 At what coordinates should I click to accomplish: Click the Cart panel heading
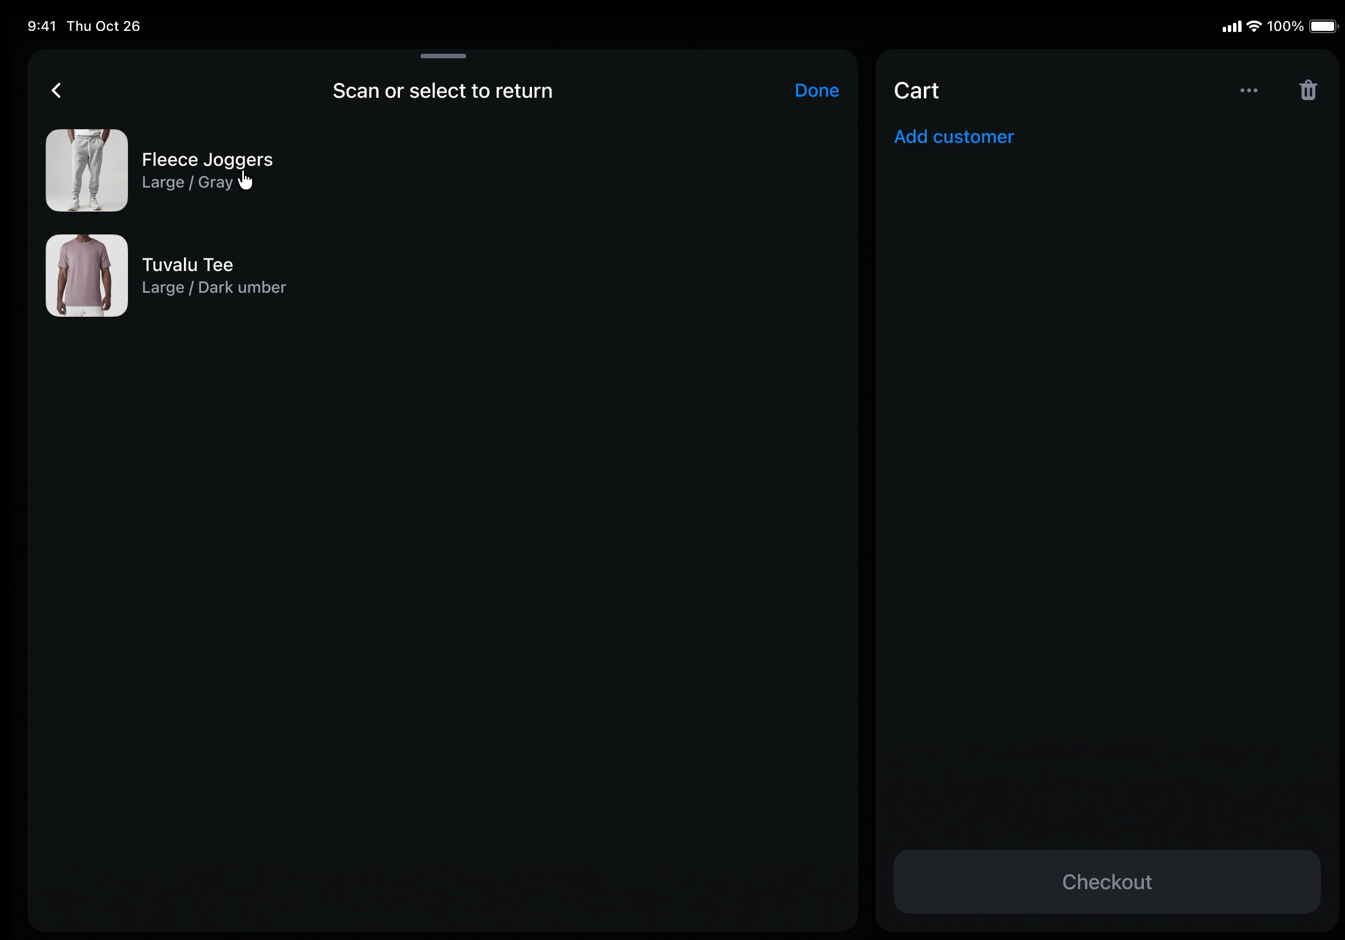click(915, 90)
